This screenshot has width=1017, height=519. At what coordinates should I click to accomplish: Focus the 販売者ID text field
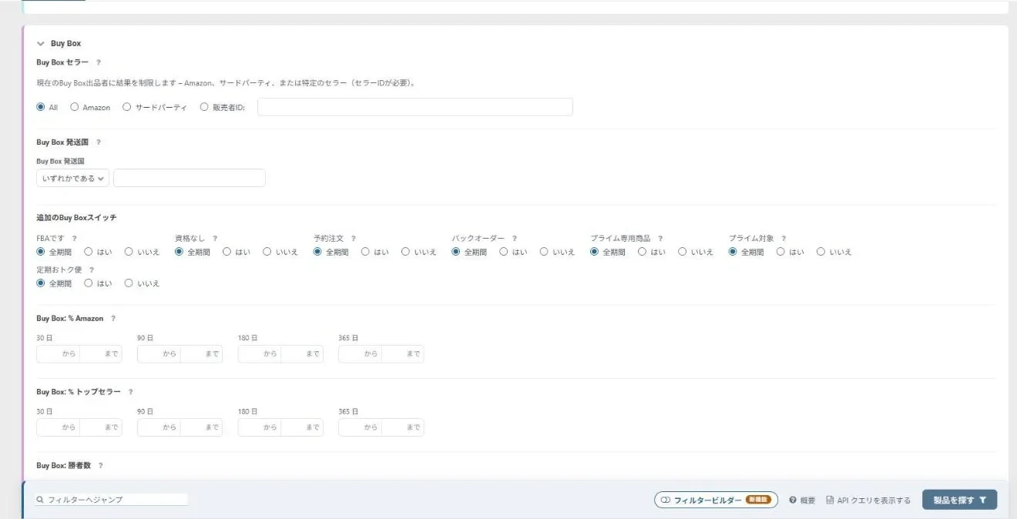point(415,107)
